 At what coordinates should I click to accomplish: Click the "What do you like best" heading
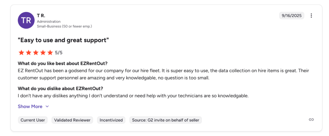click(62, 63)
